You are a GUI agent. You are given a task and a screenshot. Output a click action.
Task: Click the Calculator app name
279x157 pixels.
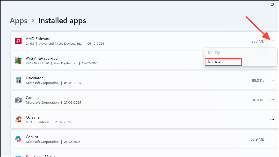(34, 78)
